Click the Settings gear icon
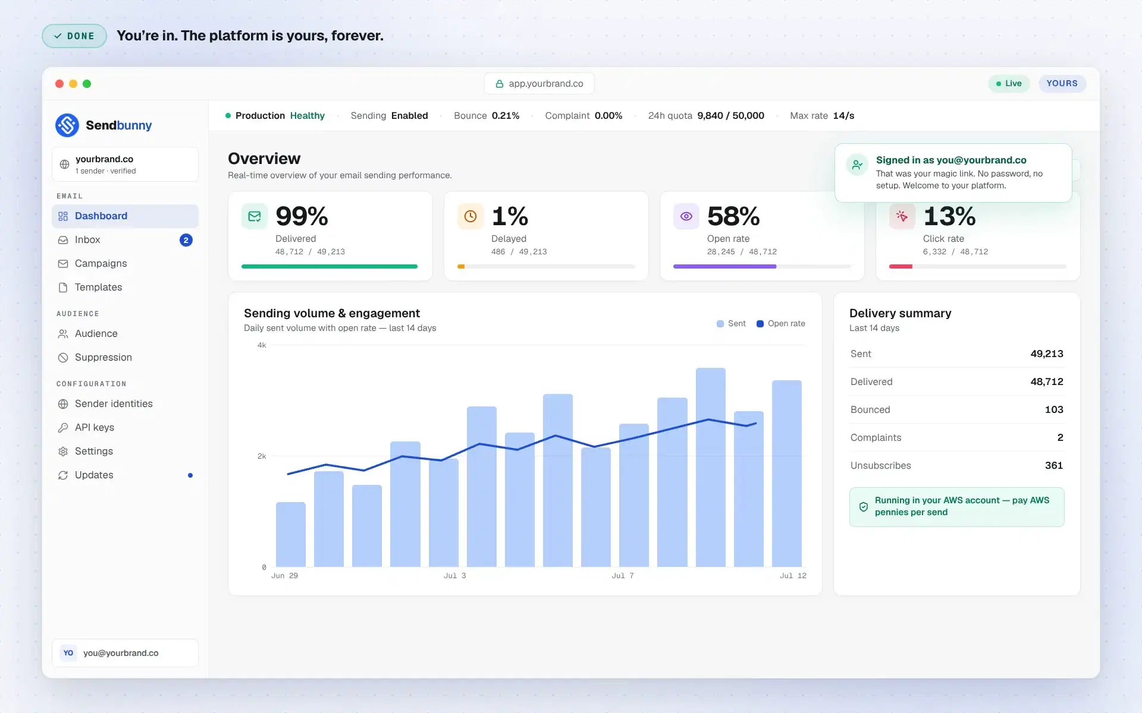This screenshot has width=1142, height=713. (x=63, y=452)
